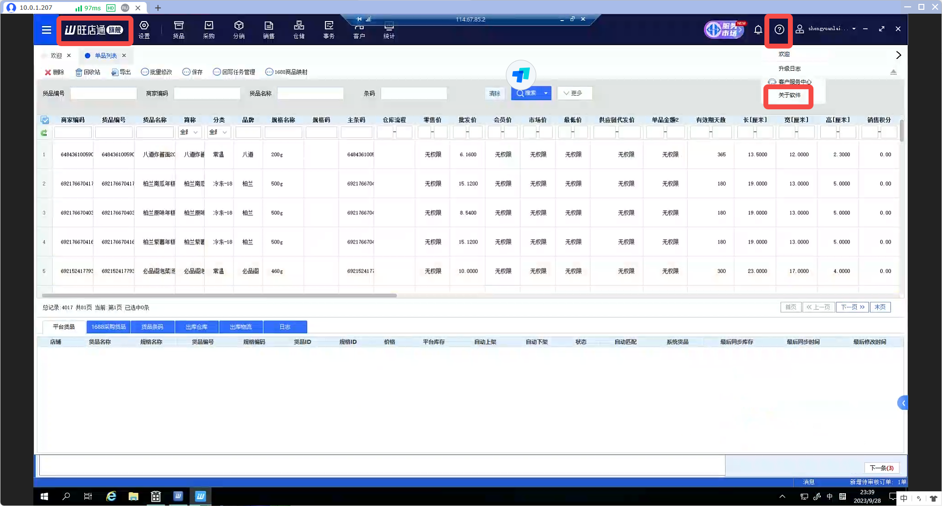942x506 pixels.
Task: Click the help question mark icon
Action: tap(779, 29)
